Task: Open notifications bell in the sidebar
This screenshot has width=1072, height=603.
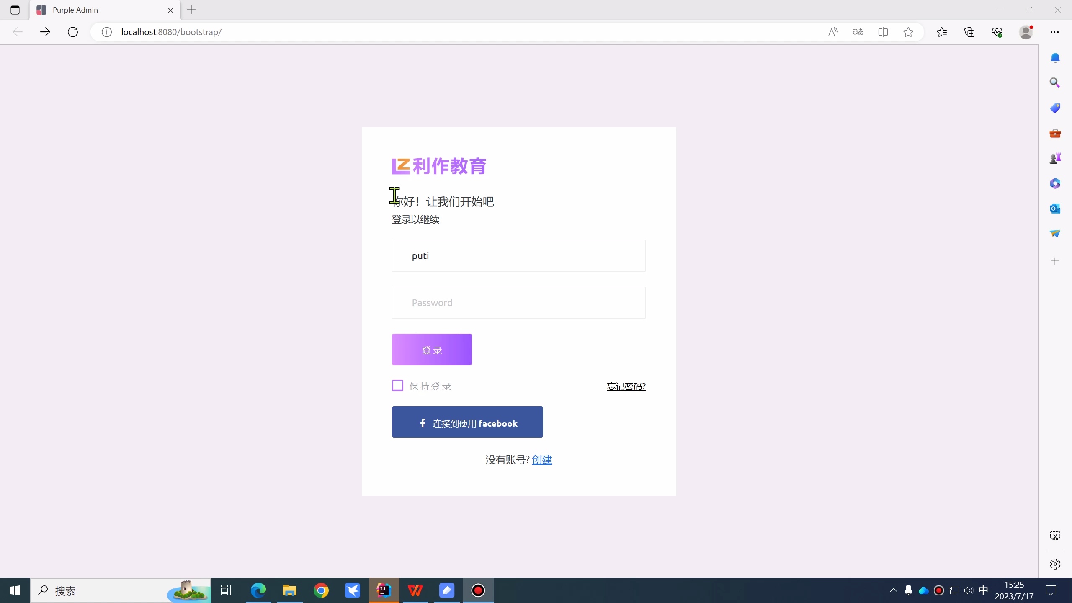Action: click(1055, 58)
